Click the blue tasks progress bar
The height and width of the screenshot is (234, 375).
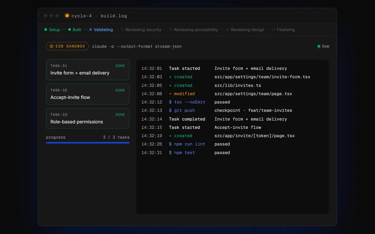coord(88,143)
